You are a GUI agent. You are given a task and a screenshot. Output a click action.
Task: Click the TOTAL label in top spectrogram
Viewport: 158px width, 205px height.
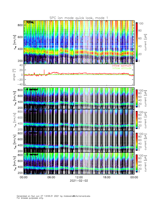coord(30,23)
